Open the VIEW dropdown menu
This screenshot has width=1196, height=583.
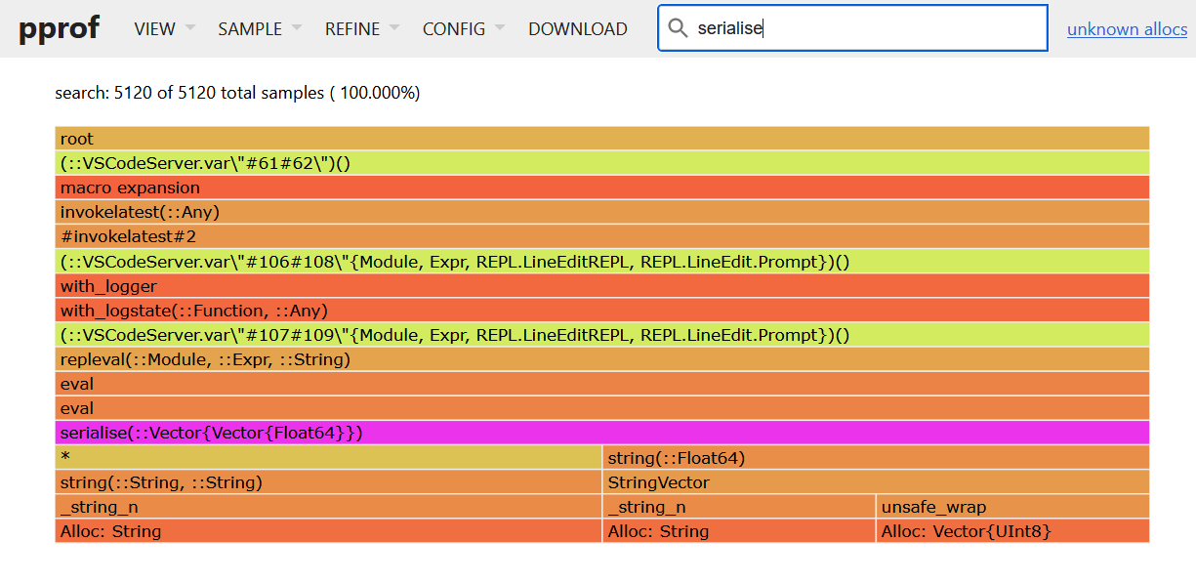[x=164, y=28]
